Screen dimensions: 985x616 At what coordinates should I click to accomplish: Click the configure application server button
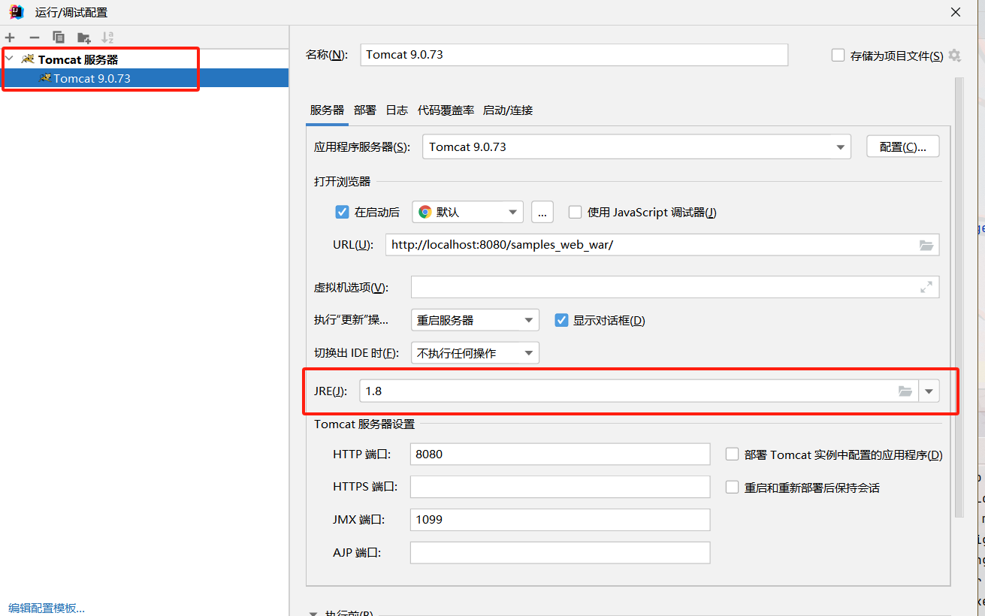click(902, 146)
